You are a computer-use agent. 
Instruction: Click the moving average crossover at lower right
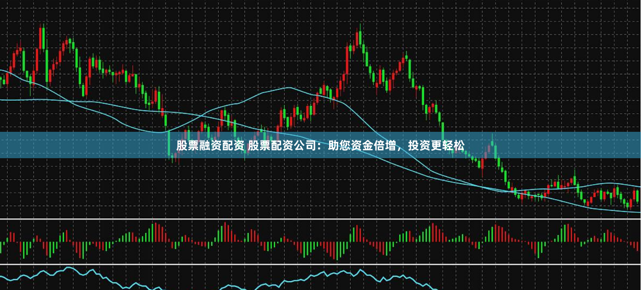[x=512, y=191]
